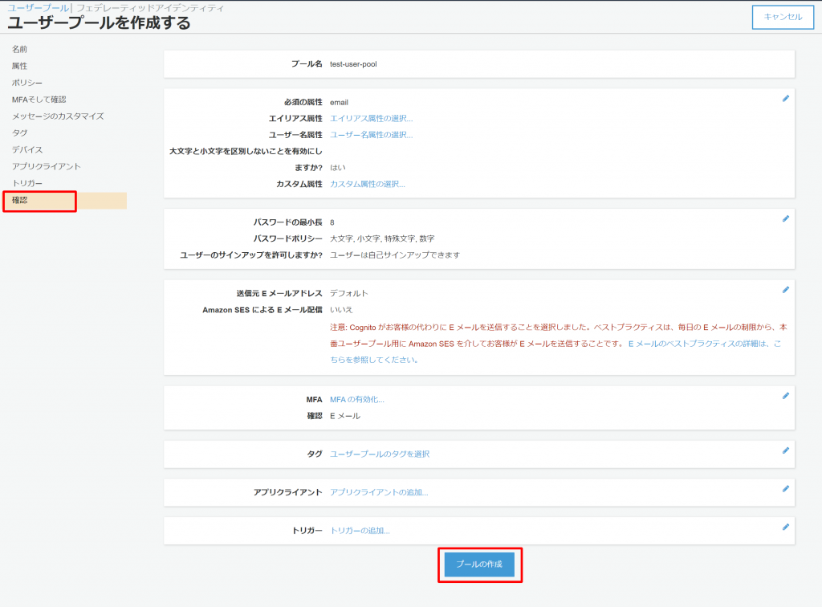Viewport: 822px width, 607px height.
Task: Click the pencil icon for トリガー section
Action: point(785,527)
